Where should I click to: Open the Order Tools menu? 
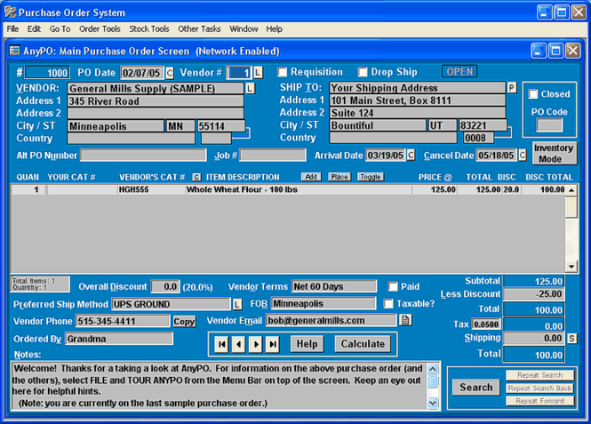(x=100, y=29)
